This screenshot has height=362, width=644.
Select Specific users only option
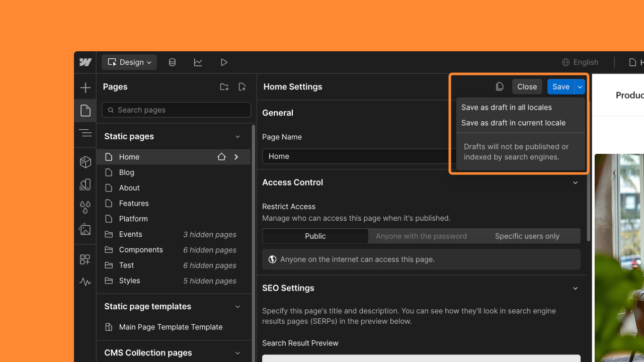click(x=527, y=236)
